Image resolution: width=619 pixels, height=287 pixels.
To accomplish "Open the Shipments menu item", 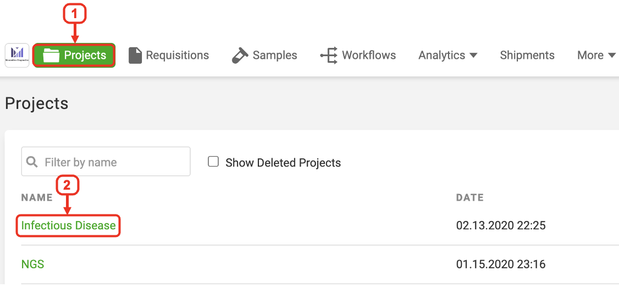I will point(527,56).
